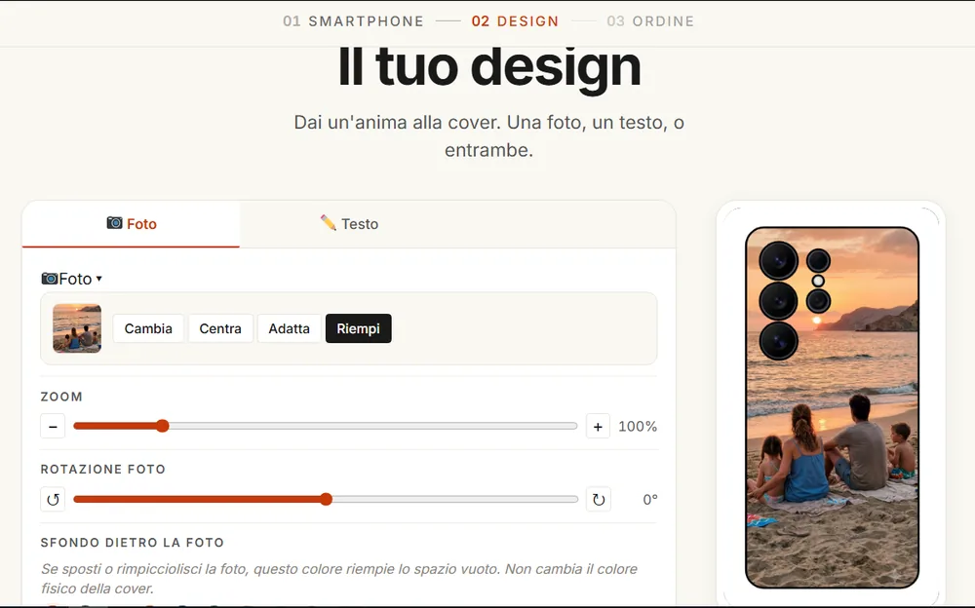Click the SFONDO DIETRO LA FOTO heading
Screen dimensions: 975x608
pyautogui.click(x=133, y=543)
